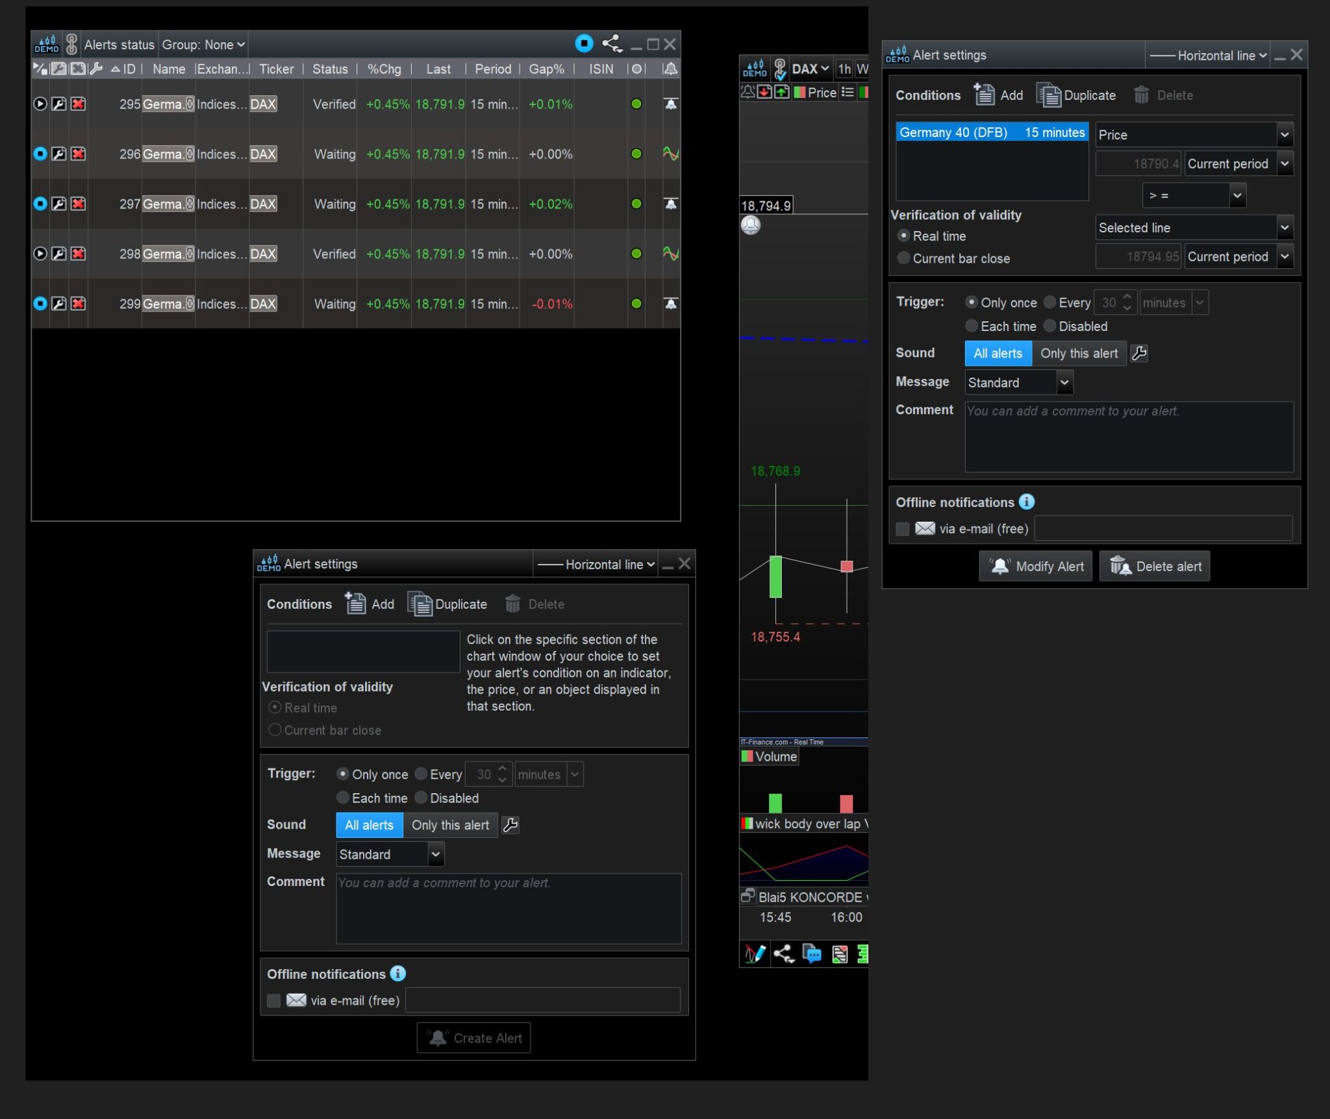1330x1119 pixels.
Task: Select Each time trigger in right Alert settings
Action: (x=972, y=326)
